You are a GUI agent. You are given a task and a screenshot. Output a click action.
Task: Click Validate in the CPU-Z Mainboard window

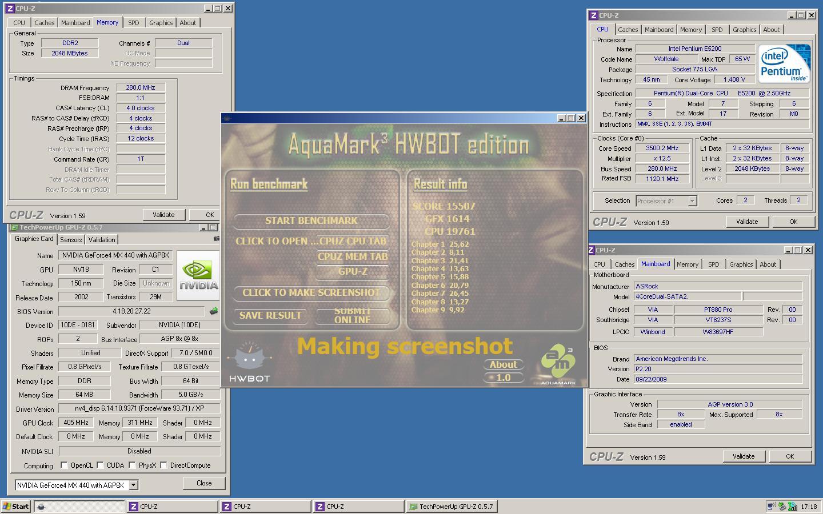(x=744, y=456)
